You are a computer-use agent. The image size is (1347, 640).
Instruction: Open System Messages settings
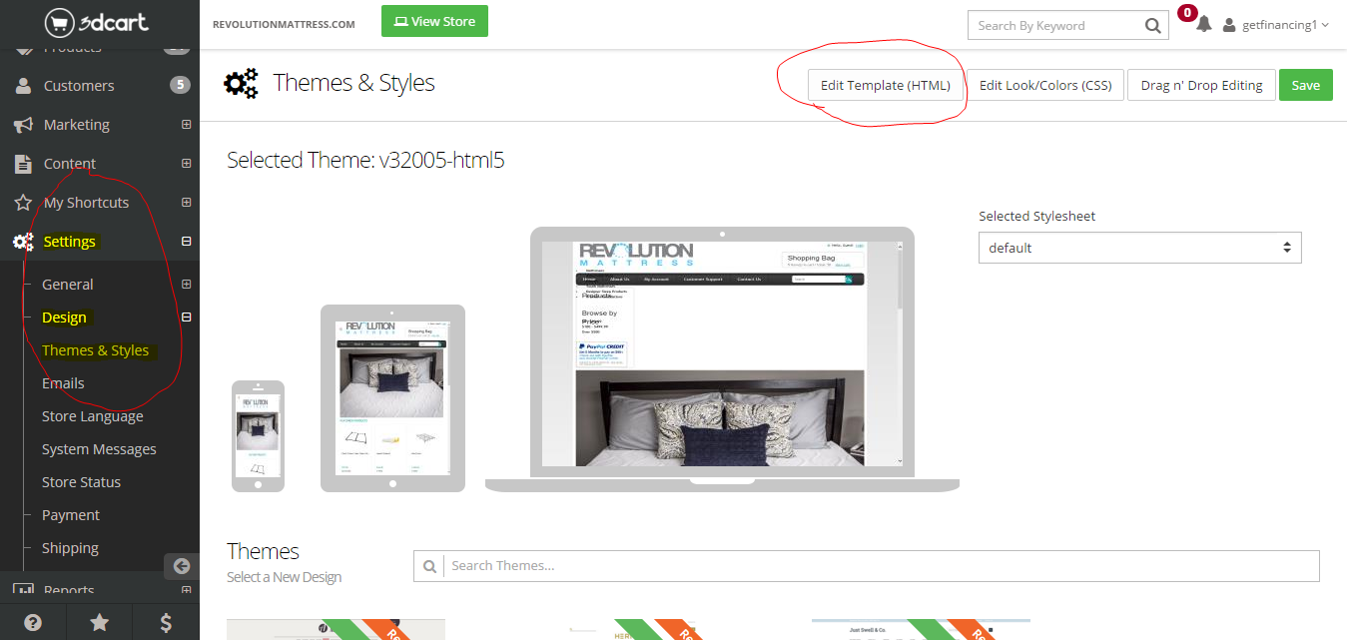99,449
